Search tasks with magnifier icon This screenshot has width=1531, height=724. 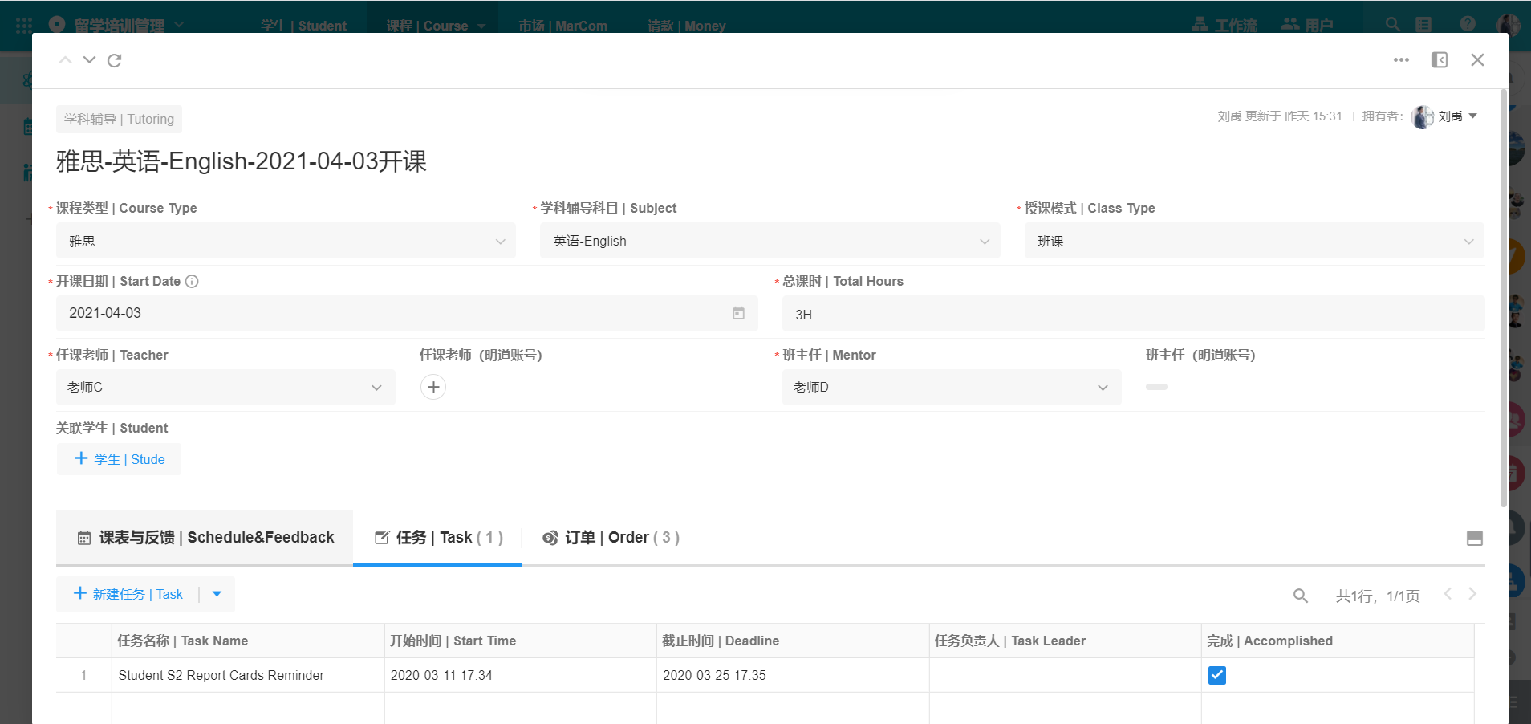(1301, 596)
